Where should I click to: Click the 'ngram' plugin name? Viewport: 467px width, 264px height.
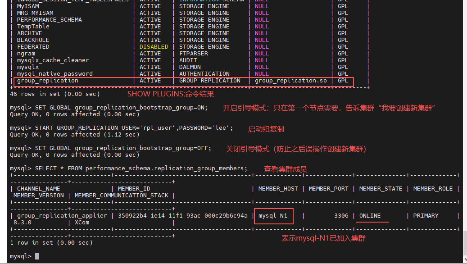[x=26, y=54]
